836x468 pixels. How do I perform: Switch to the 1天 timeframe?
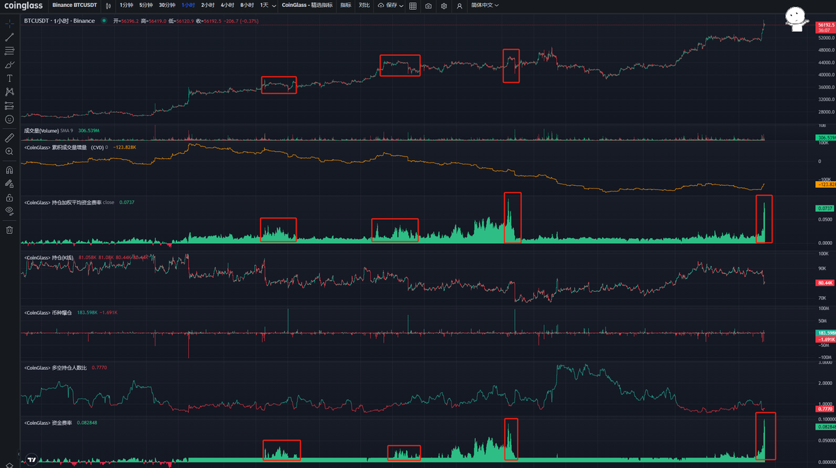coord(264,6)
